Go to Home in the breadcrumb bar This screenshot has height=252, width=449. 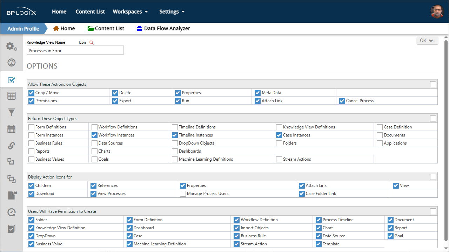pyautogui.click(x=64, y=28)
